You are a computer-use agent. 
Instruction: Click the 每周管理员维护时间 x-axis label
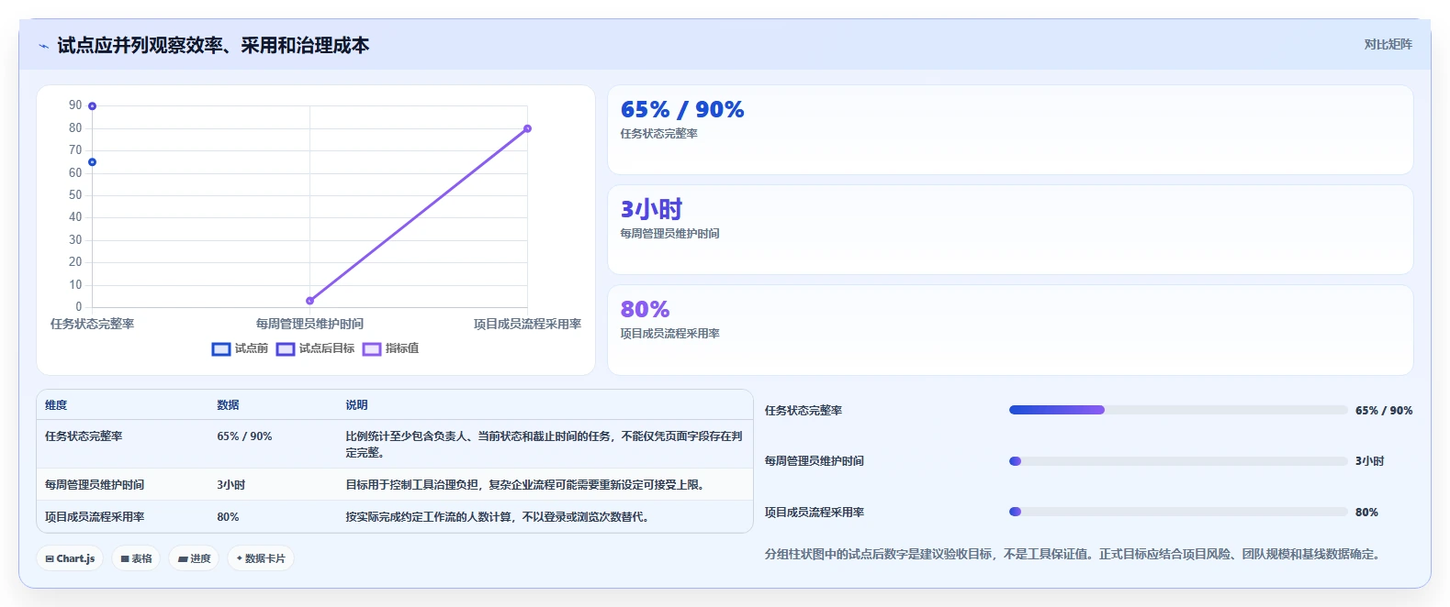tap(309, 324)
